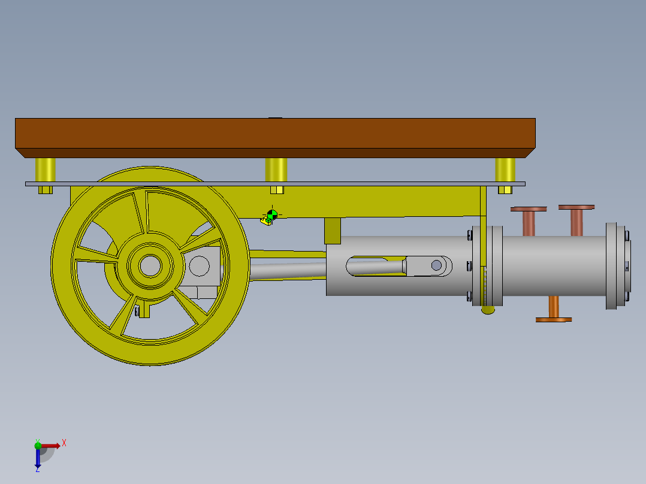Select the yellow frame beam above the cylinder
Viewport: 646px width, 484px height.
pyautogui.click(x=358, y=201)
